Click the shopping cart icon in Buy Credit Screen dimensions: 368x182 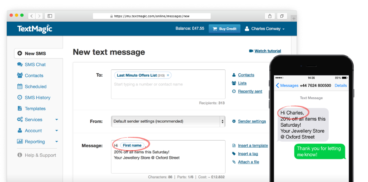pyautogui.click(x=215, y=29)
